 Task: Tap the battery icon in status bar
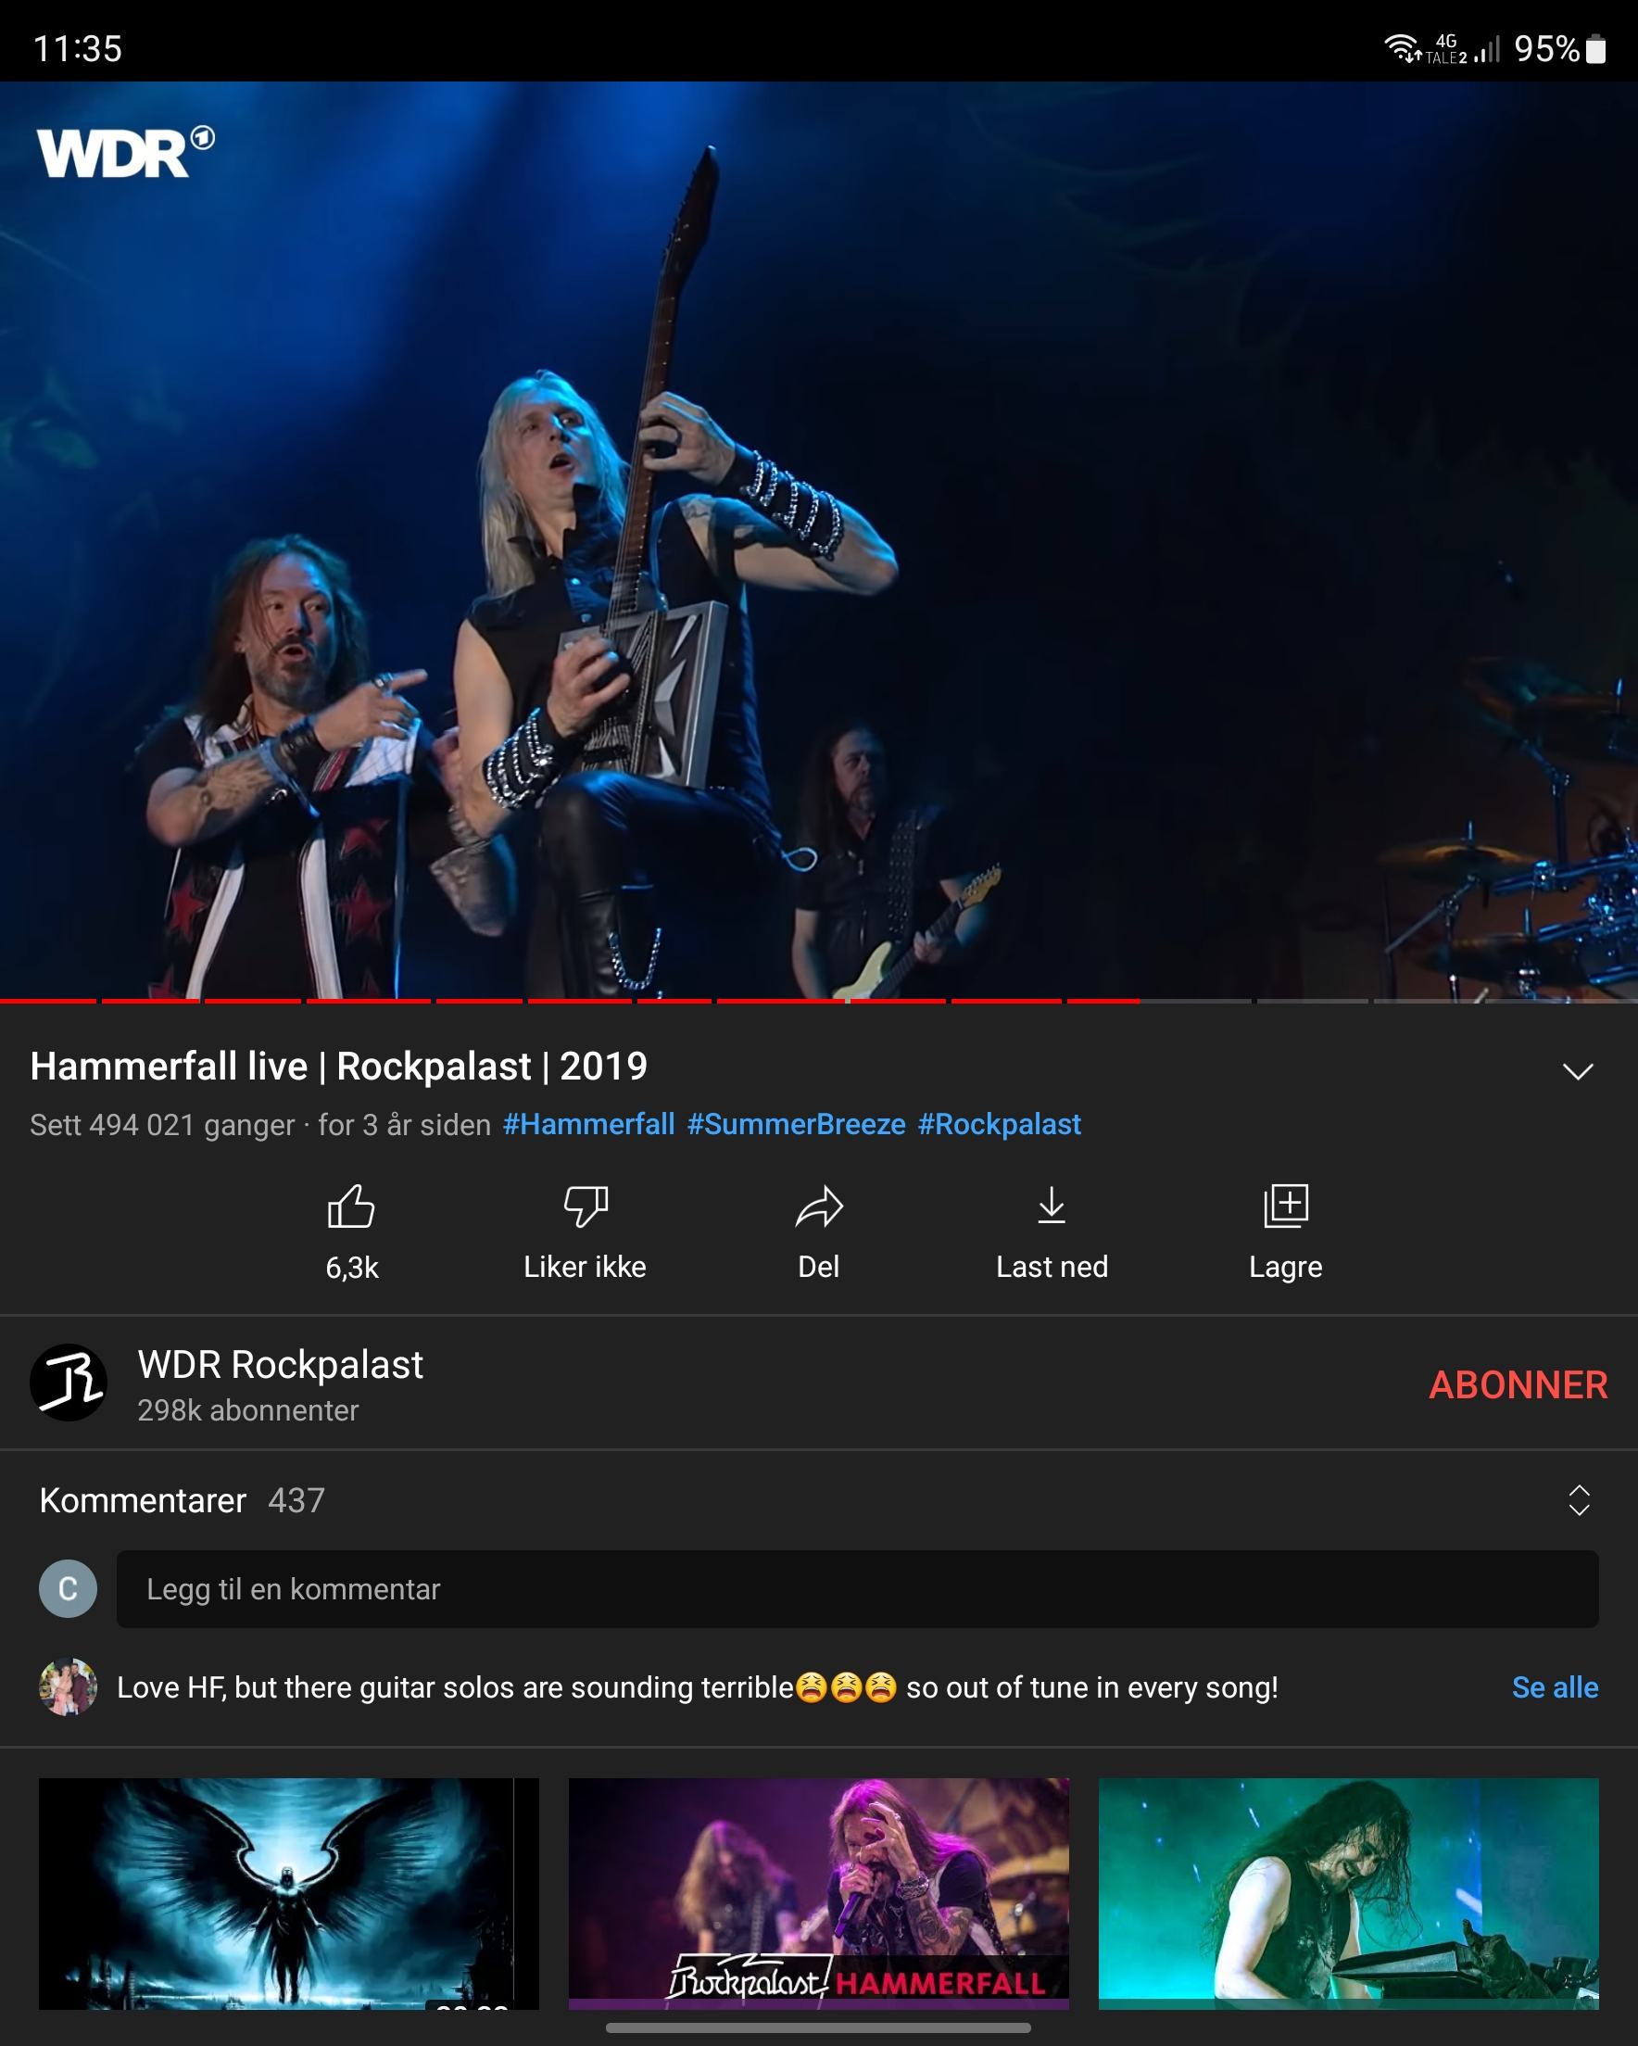tap(1596, 48)
